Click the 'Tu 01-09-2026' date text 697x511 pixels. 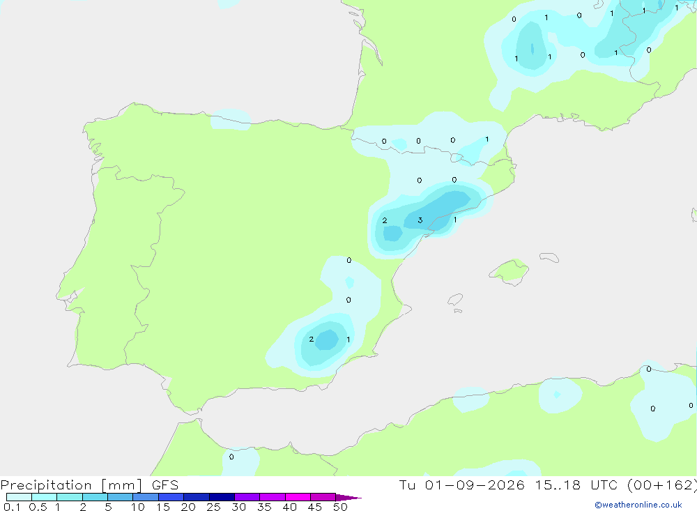click(x=461, y=485)
